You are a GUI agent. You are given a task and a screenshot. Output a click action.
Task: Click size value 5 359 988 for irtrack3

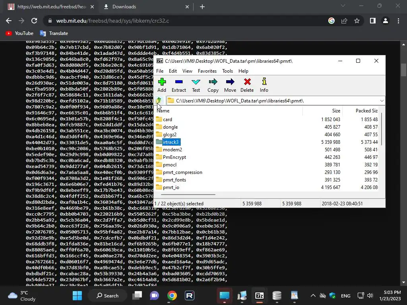[330, 142]
